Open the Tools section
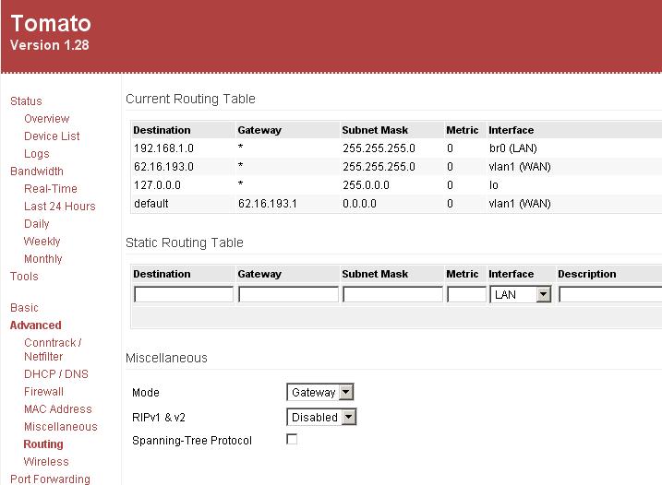 click(x=24, y=277)
